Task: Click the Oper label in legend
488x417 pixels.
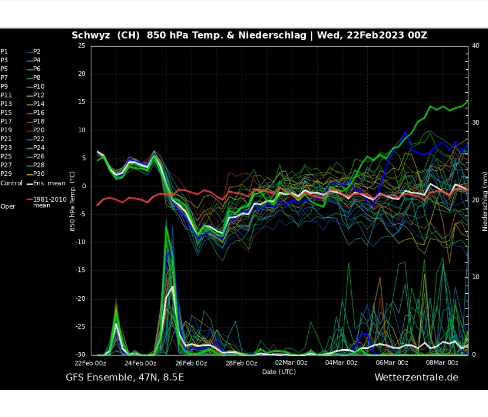Action: [x=7, y=207]
